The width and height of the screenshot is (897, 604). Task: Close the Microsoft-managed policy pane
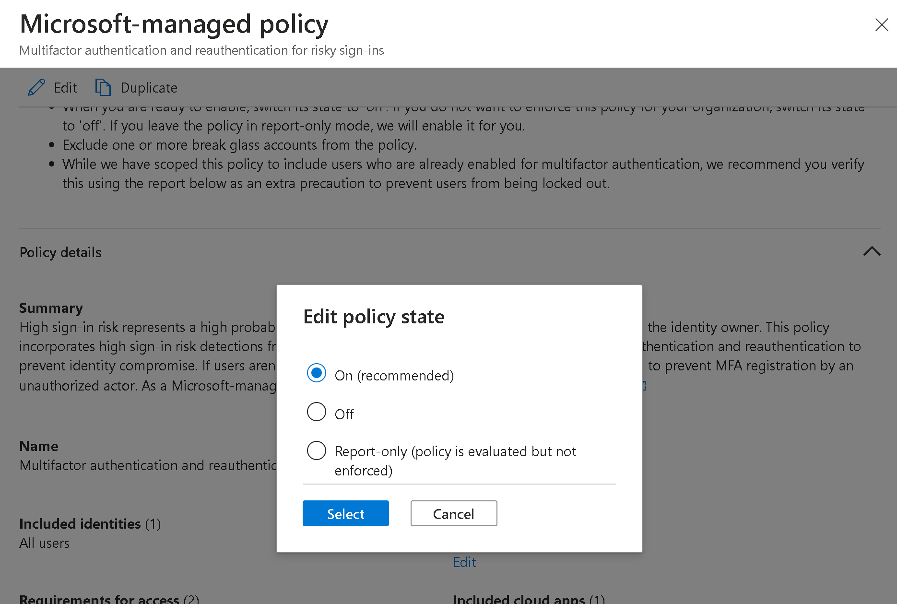tap(881, 25)
